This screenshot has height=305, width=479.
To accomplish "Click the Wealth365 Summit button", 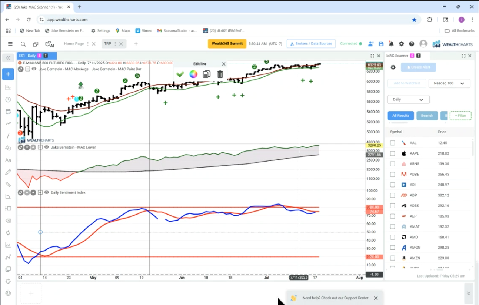I will (227, 44).
